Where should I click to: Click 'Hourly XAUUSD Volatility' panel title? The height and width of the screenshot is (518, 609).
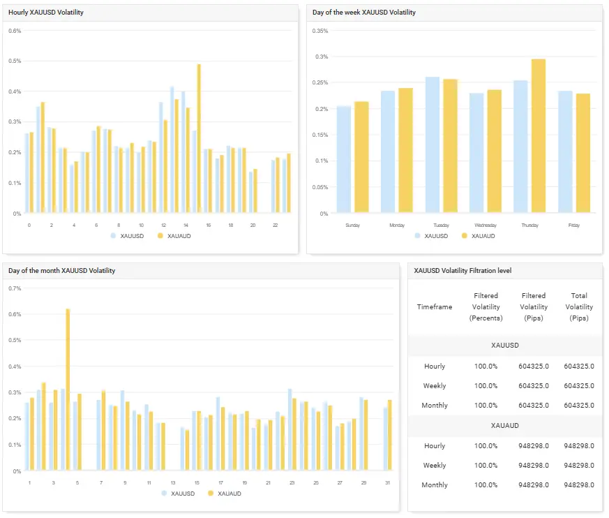[x=46, y=13]
